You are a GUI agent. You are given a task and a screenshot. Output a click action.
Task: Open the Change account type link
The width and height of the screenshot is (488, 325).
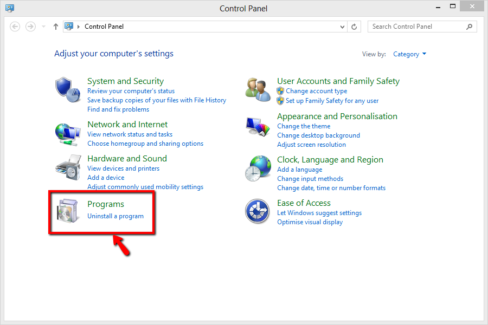pos(316,91)
